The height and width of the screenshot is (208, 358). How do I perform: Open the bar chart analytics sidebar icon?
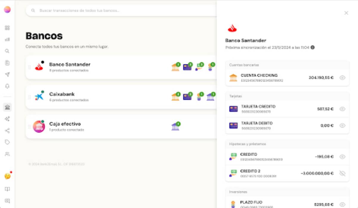click(x=7, y=39)
